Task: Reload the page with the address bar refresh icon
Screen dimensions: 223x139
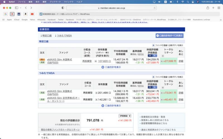Action: 155,8
